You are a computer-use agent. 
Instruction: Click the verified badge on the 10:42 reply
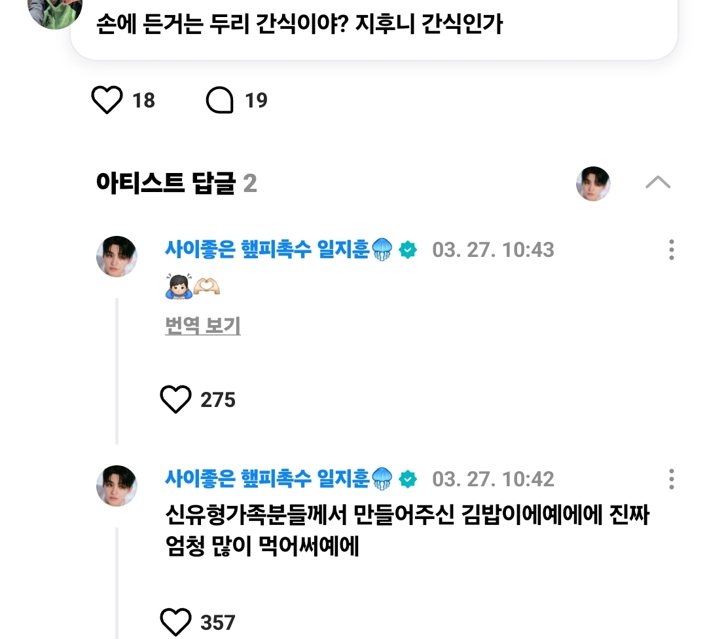(x=408, y=479)
